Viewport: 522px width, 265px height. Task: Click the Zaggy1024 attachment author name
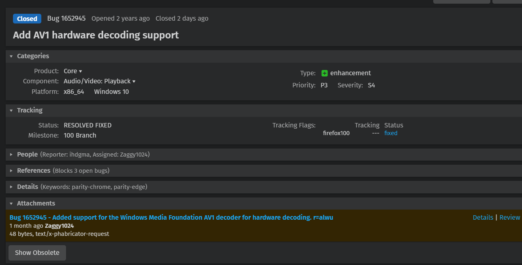[x=59, y=226]
